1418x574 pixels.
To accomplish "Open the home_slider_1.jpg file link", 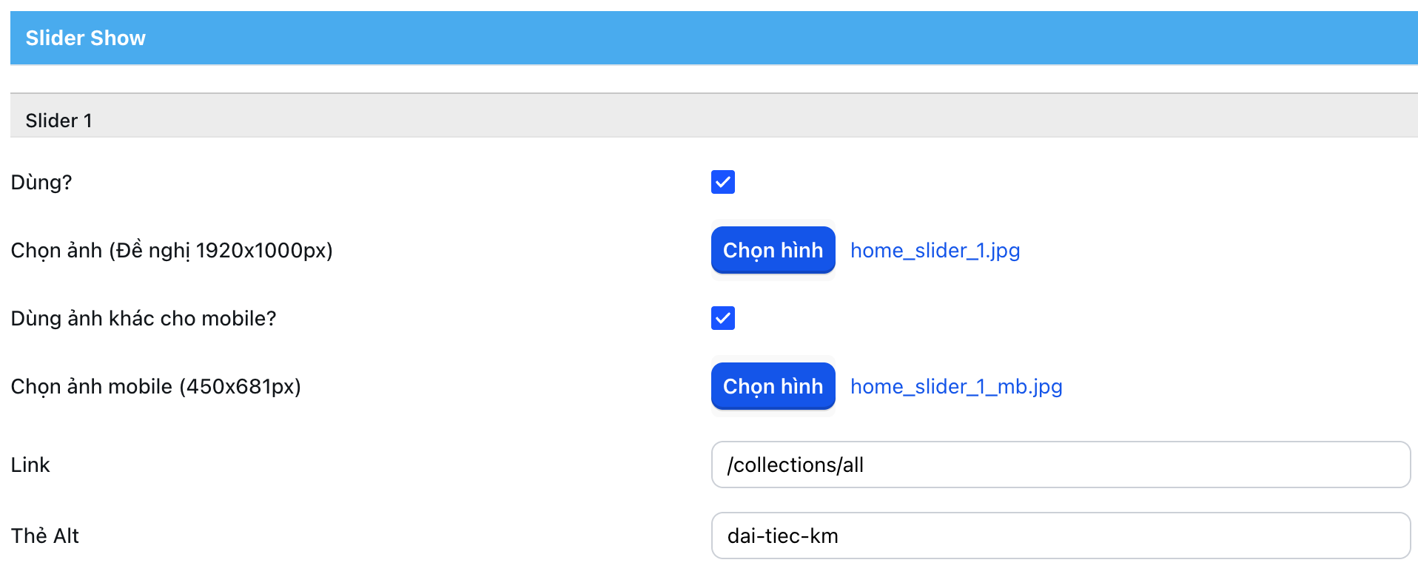I will (935, 250).
